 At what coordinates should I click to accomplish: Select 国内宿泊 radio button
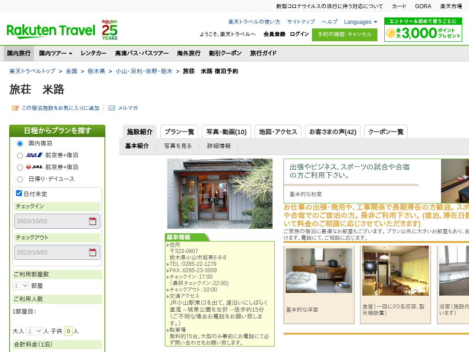click(x=20, y=143)
